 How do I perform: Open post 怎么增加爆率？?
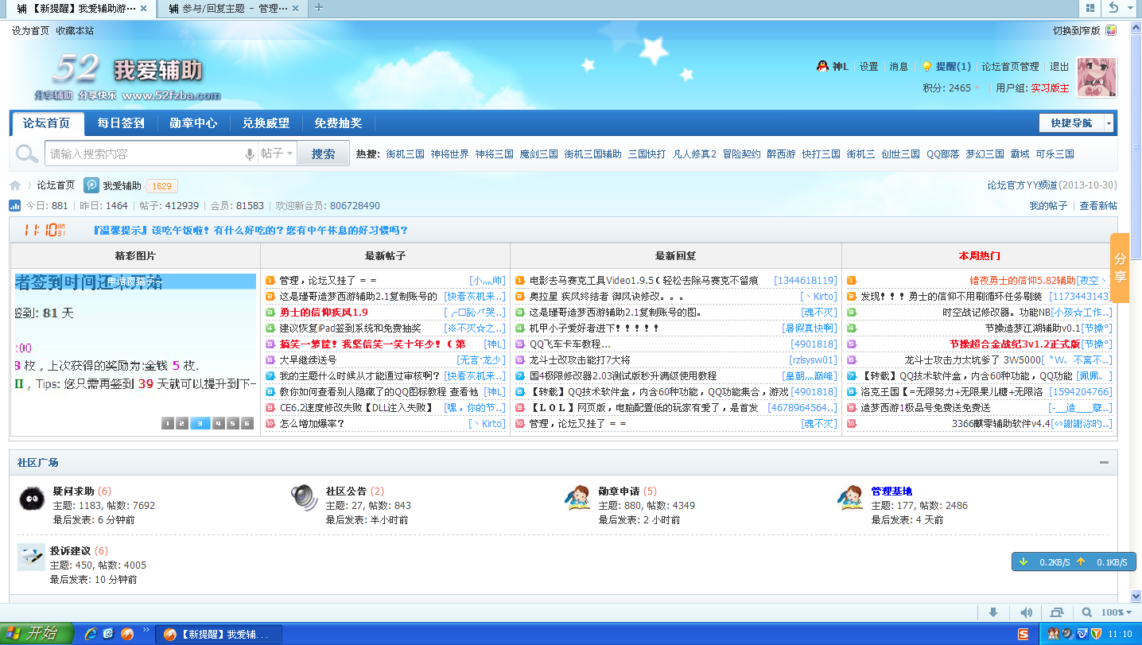click(312, 424)
